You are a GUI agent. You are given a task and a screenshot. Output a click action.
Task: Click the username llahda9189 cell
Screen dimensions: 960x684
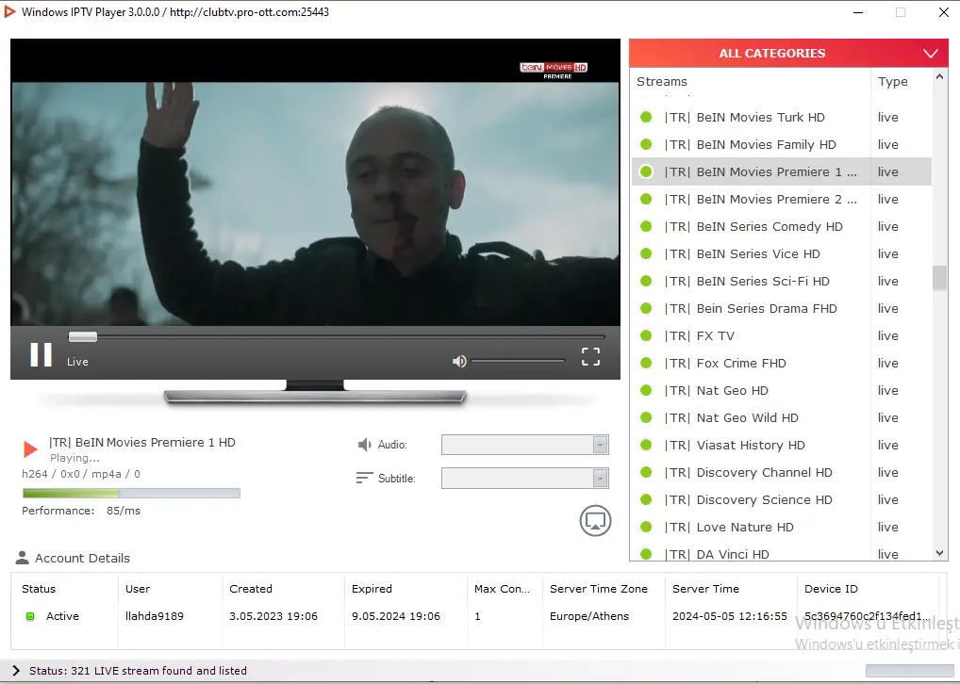pos(155,616)
